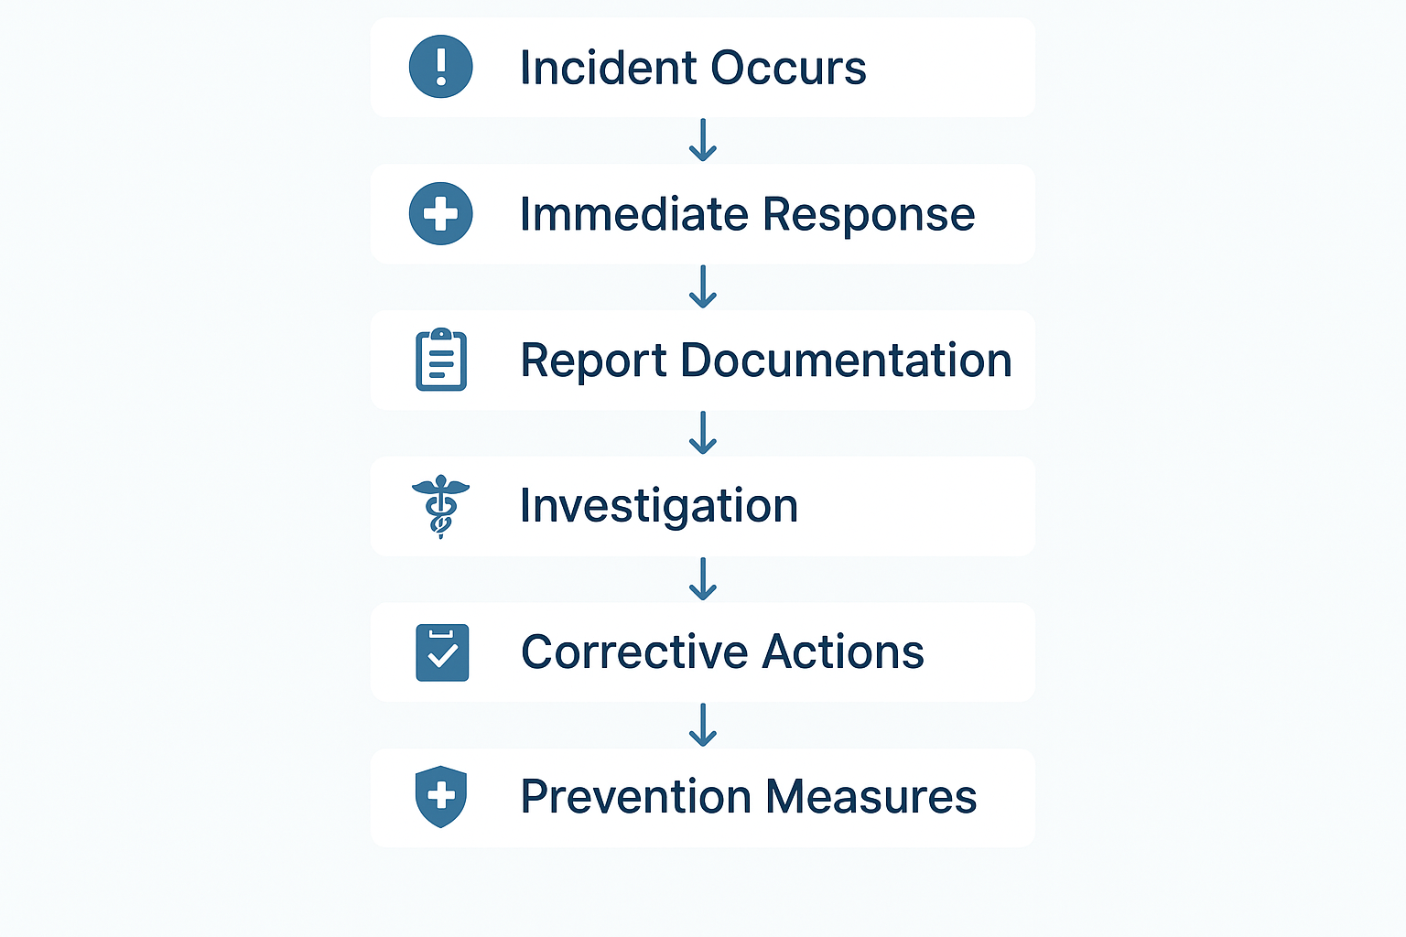Open the Prevention Measures step label
Viewport: 1406px width, 937px height.
point(749,797)
